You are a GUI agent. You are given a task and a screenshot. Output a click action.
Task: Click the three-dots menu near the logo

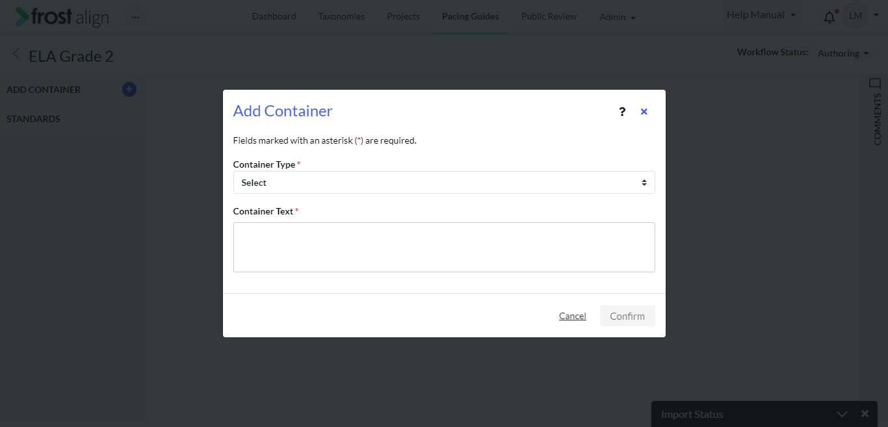(x=135, y=17)
